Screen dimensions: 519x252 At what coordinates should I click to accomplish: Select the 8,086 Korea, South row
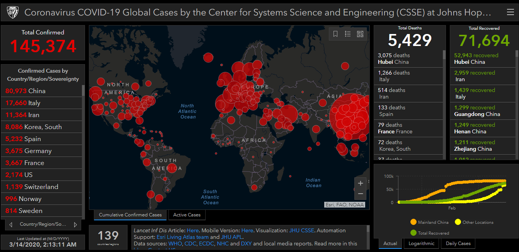click(42, 127)
